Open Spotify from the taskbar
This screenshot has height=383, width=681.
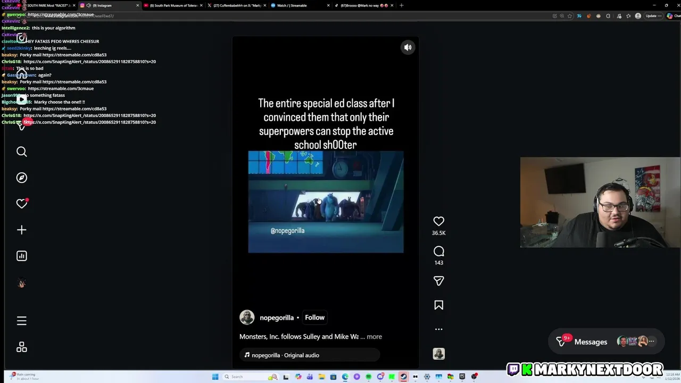(368, 377)
